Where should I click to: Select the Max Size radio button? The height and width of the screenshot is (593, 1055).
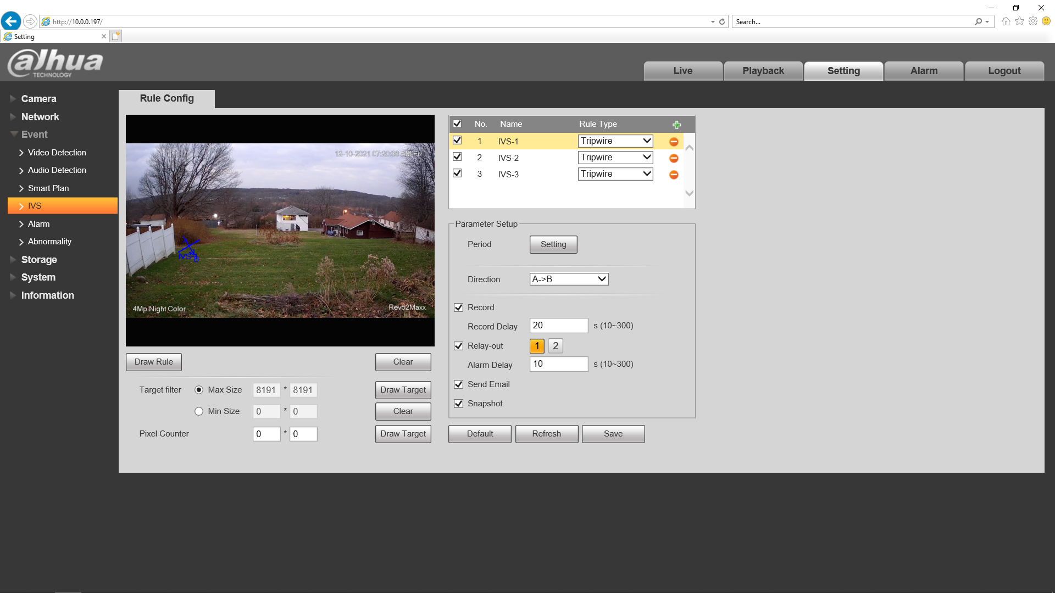tap(199, 390)
